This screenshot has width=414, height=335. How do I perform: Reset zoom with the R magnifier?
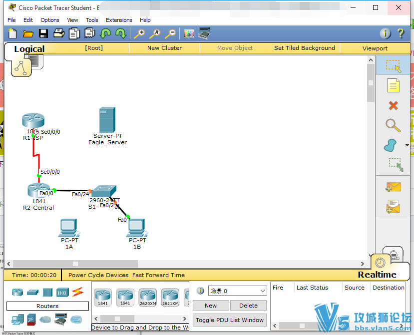[x=155, y=34]
